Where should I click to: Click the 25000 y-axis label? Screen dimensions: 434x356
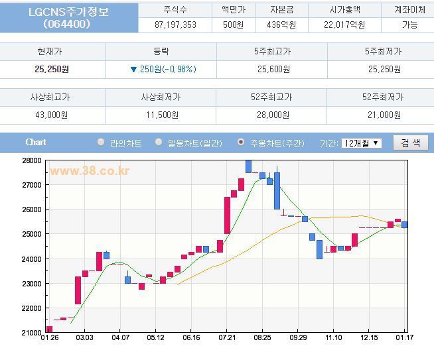pyautogui.click(x=32, y=234)
